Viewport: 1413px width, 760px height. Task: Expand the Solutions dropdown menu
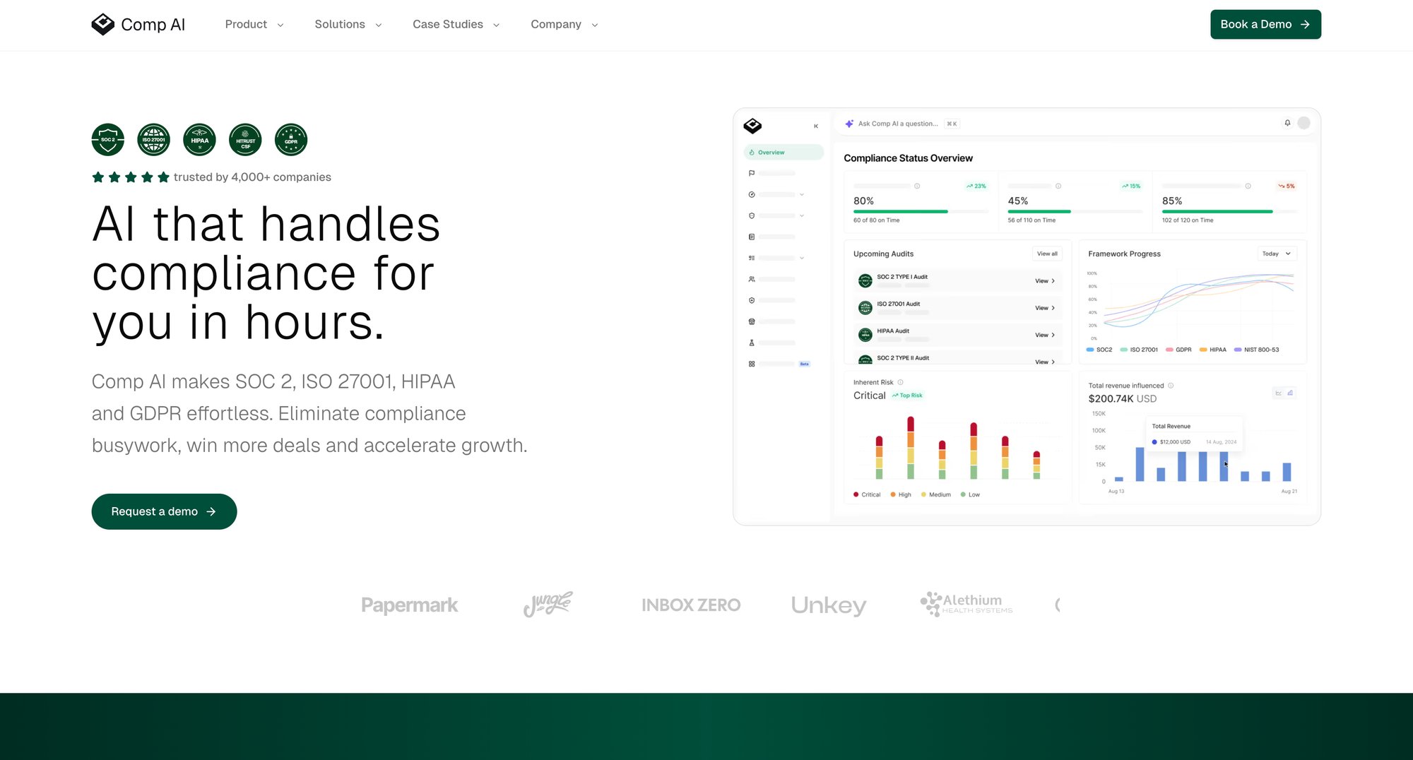(x=348, y=25)
